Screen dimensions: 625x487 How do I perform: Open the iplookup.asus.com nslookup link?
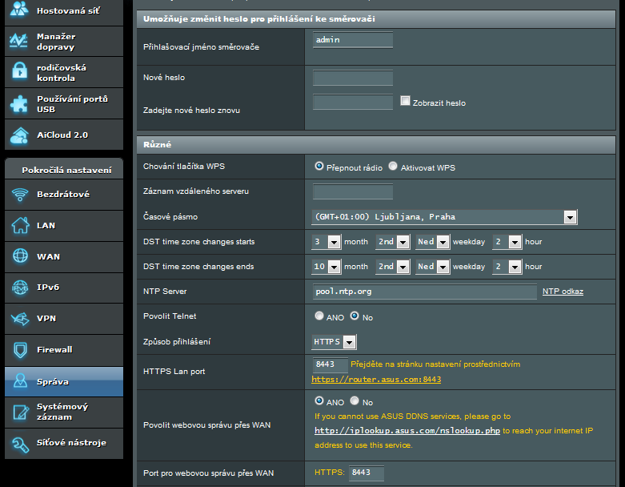click(x=407, y=430)
